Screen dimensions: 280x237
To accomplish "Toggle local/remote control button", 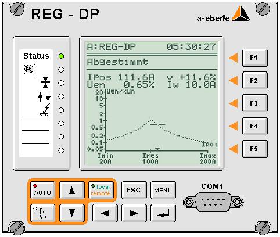I will [x=100, y=190].
